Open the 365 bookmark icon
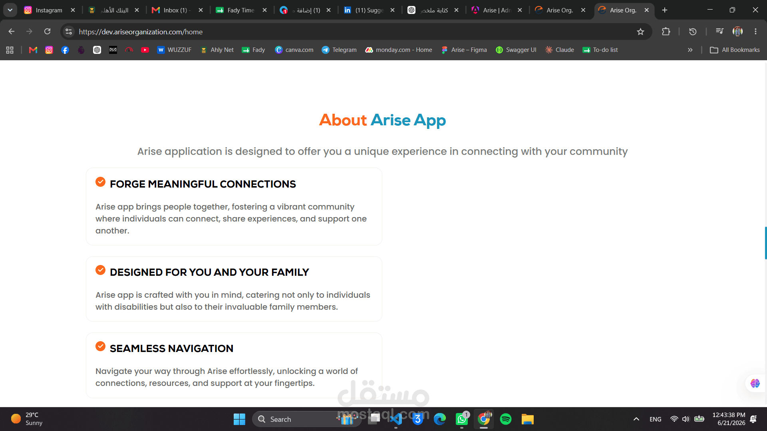The width and height of the screenshot is (767, 431). point(113,50)
